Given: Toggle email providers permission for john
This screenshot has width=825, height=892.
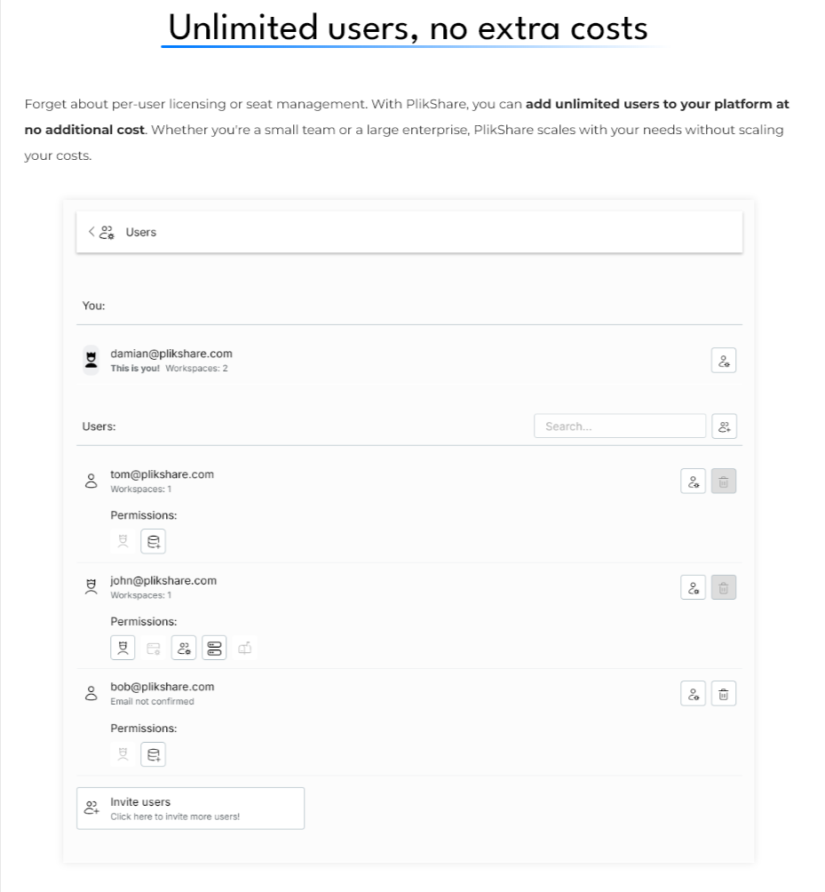Looking at the screenshot, I should coord(244,648).
